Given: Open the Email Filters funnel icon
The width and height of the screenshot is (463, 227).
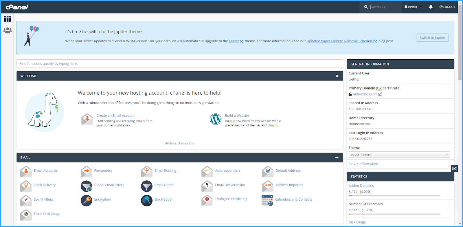Looking at the screenshot, I should tap(147, 186).
